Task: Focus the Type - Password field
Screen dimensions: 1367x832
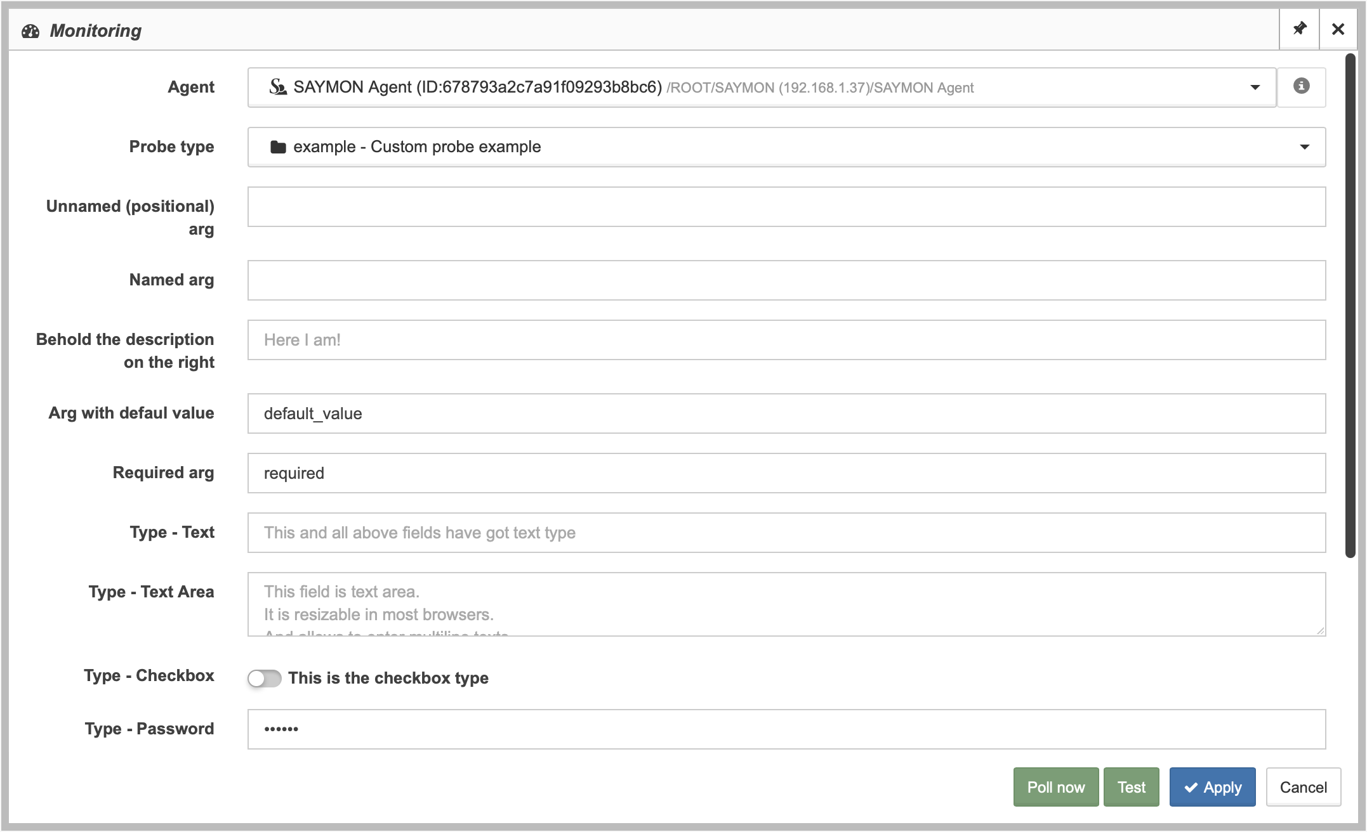Action: [x=786, y=729]
